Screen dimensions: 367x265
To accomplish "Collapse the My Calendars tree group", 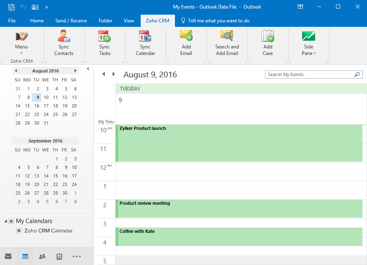I will coord(6,221).
